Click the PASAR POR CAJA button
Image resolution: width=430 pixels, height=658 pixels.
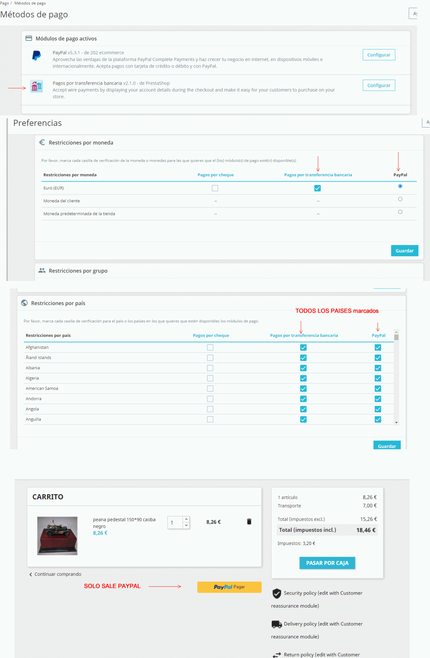(327, 563)
